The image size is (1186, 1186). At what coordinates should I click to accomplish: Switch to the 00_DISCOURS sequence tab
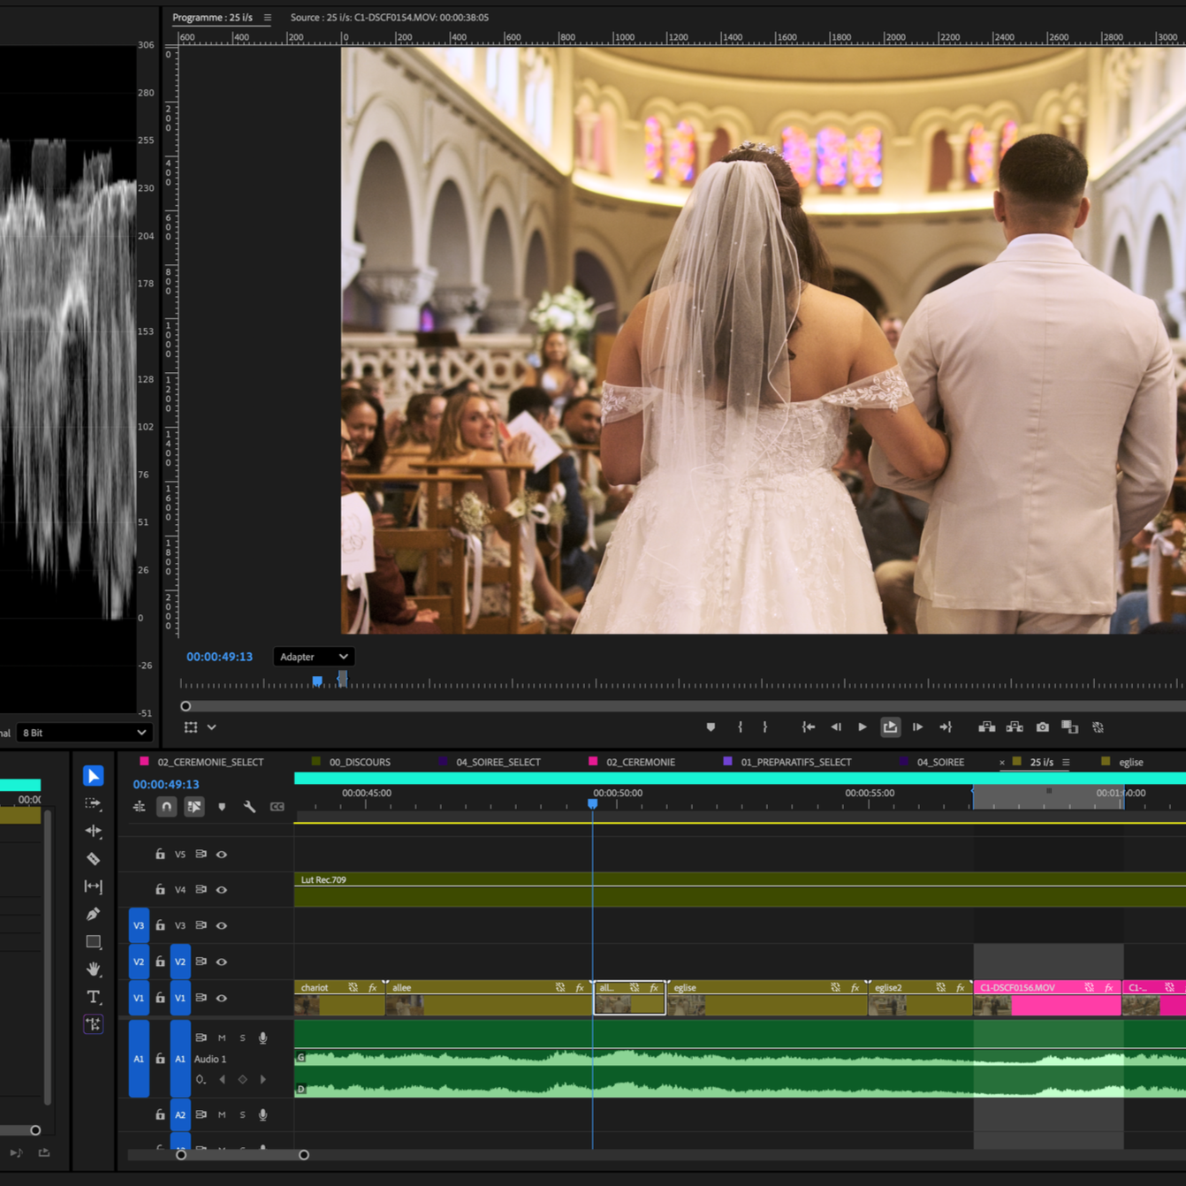[360, 762]
